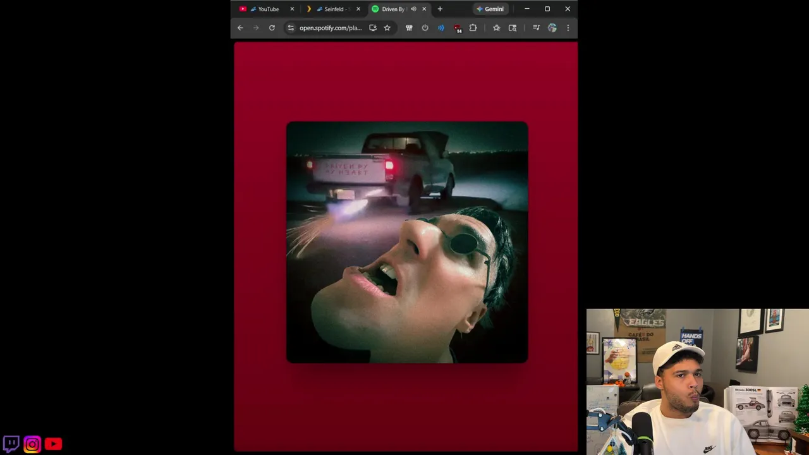
Task: Open the blue sound wave extension
Action: (x=441, y=28)
